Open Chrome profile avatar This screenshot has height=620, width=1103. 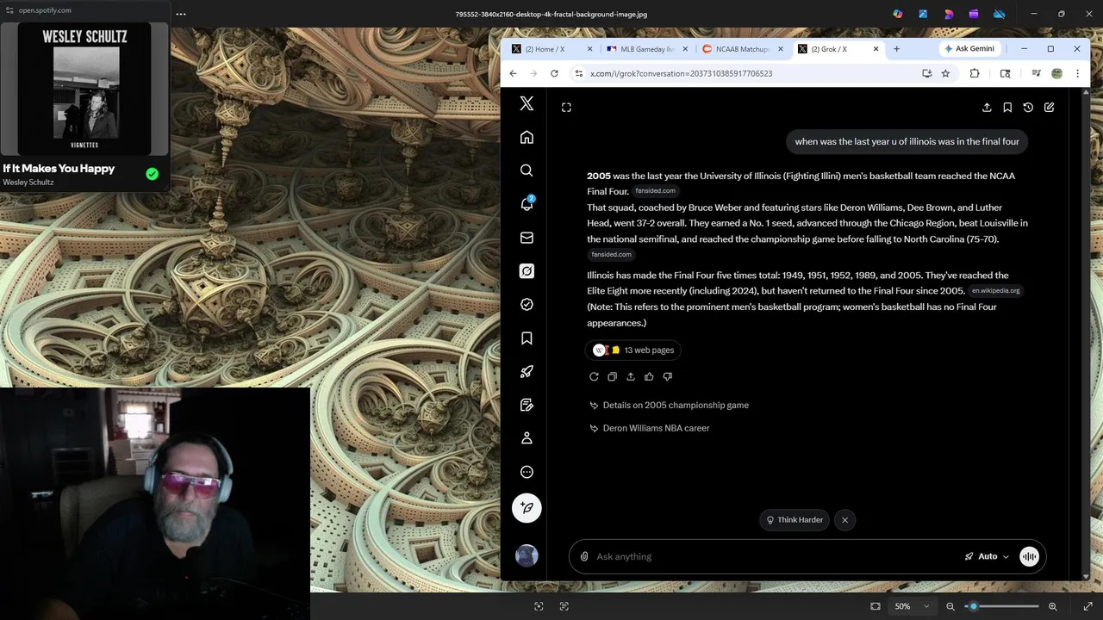[x=1056, y=73]
